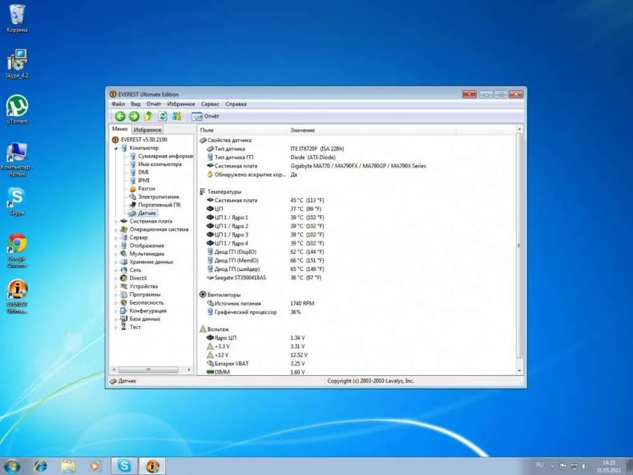Click the users/favorites toolbar icon
The height and width of the screenshot is (475, 633).
click(177, 117)
